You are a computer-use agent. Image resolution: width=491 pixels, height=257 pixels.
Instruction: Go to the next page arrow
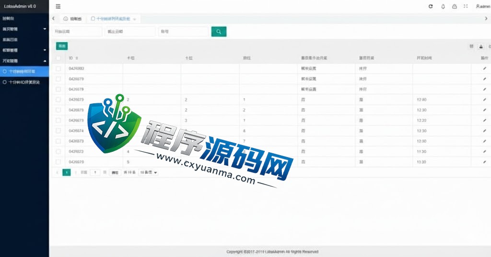pos(76,172)
